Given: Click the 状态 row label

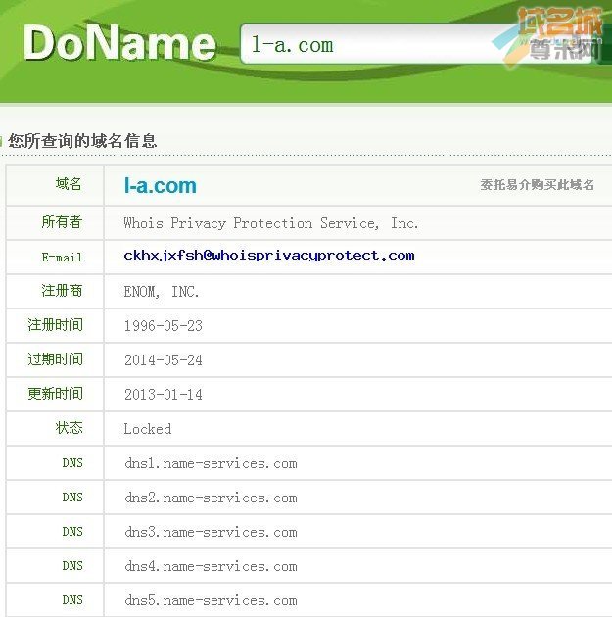Looking at the screenshot, I should (69, 427).
